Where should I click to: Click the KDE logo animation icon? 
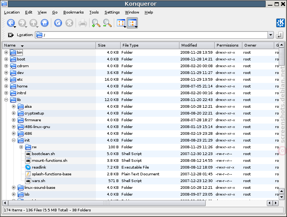[x=280, y=23]
